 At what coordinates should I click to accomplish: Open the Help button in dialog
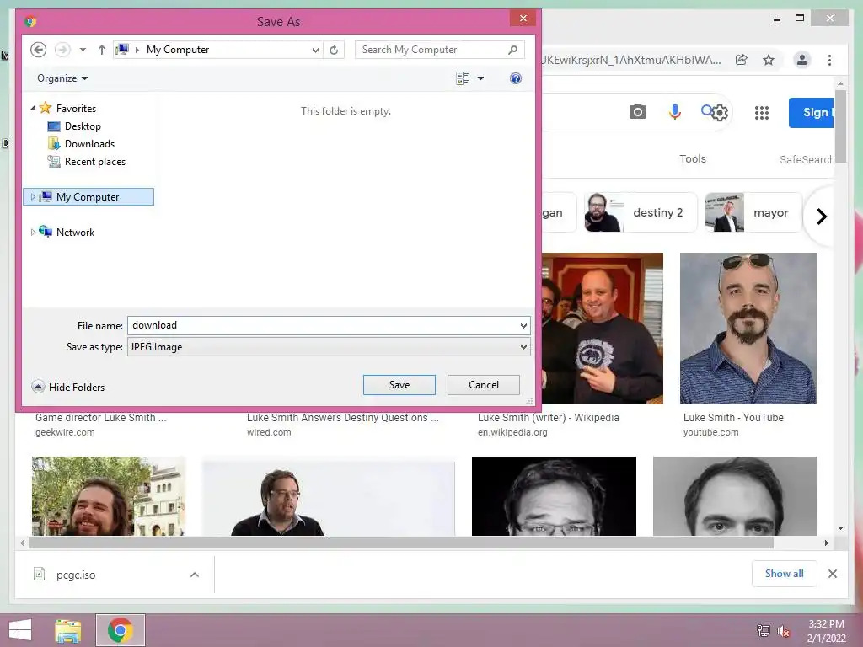(x=515, y=78)
